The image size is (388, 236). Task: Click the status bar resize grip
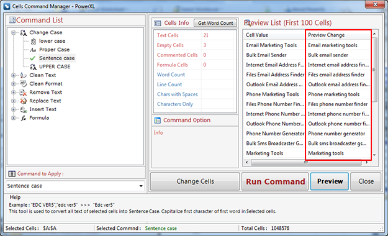(381, 229)
